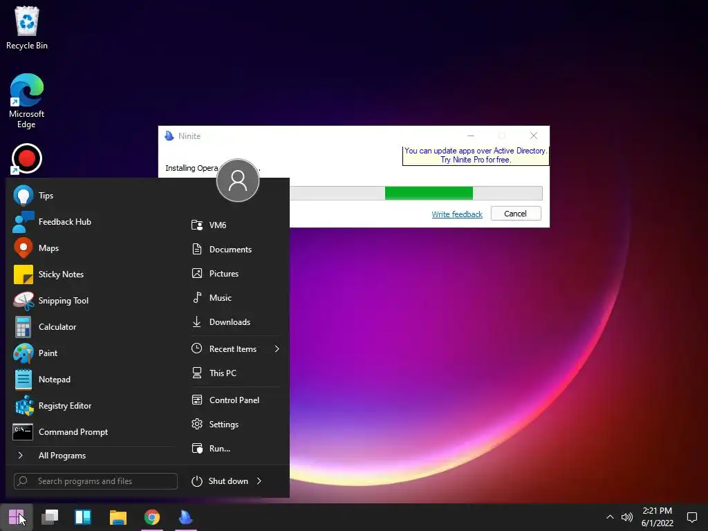Open the Widgets taskbar icon
The width and height of the screenshot is (708, 531).
83,517
